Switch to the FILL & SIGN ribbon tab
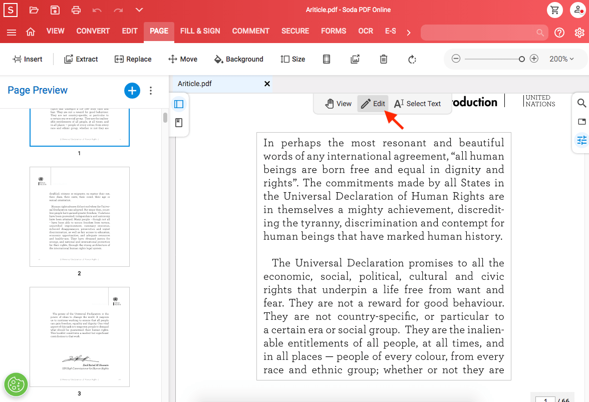Image resolution: width=589 pixels, height=402 pixels. (200, 31)
